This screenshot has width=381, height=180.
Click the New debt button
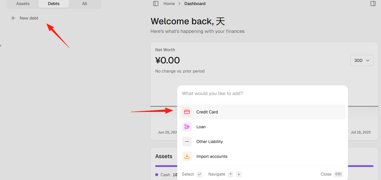click(x=25, y=18)
